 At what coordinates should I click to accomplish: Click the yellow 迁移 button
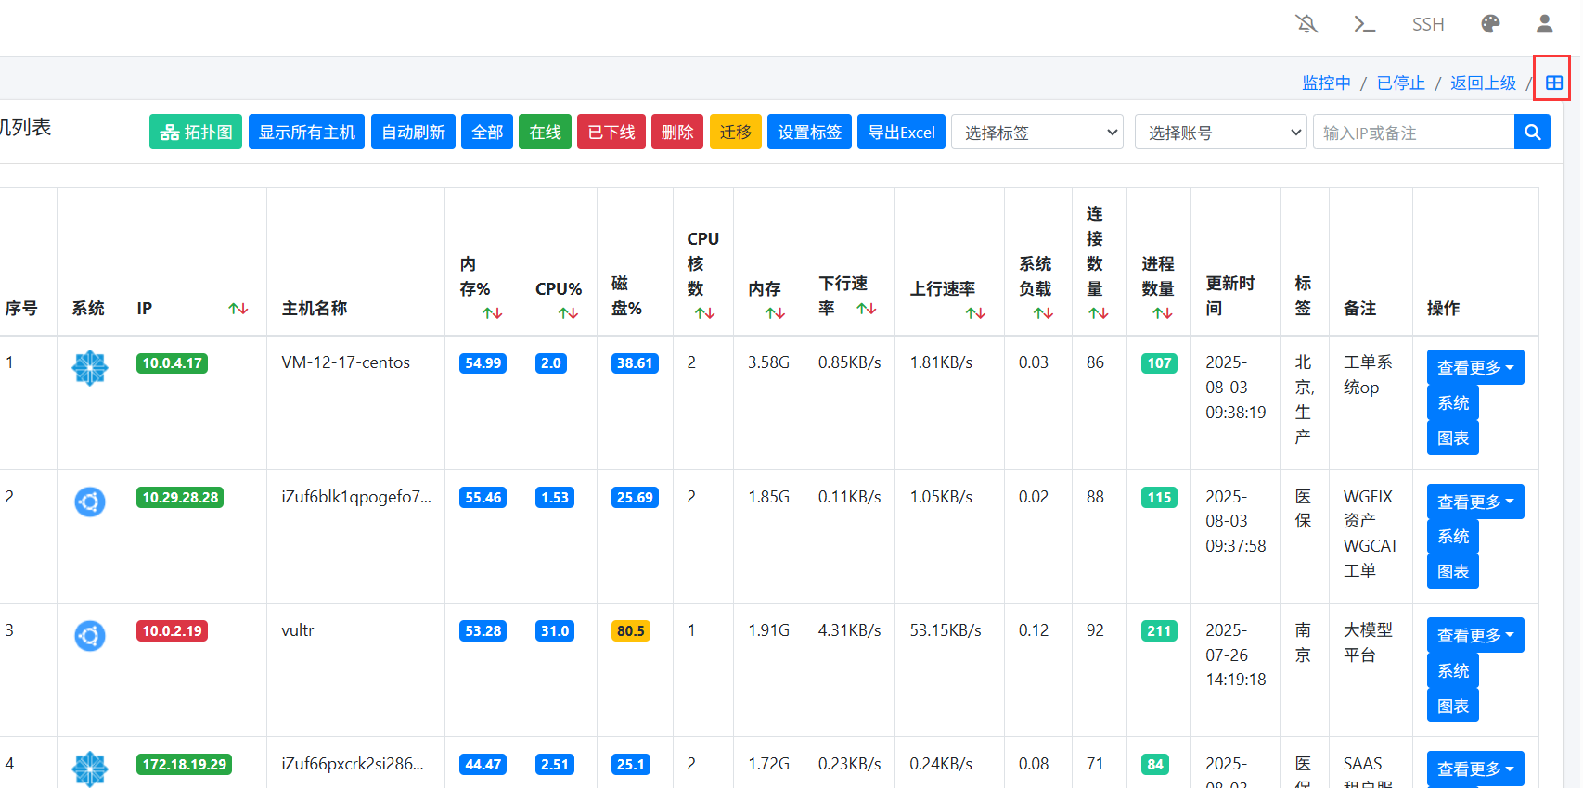click(736, 132)
